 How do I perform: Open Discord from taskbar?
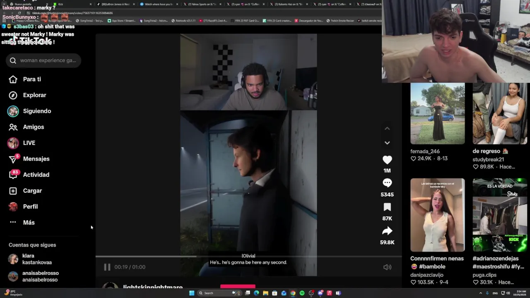click(320, 293)
